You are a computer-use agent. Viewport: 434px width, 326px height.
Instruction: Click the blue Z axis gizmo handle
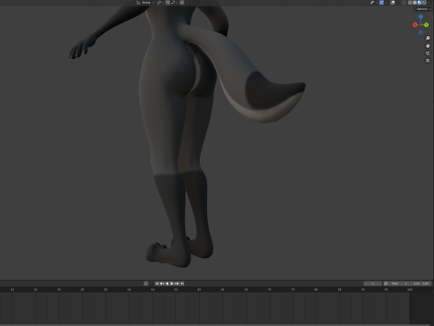point(420,17)
